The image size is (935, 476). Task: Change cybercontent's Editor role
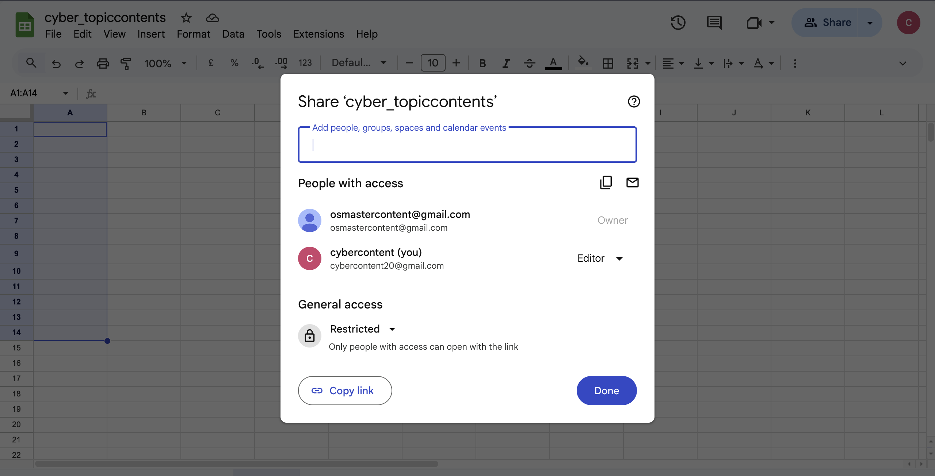600,258
